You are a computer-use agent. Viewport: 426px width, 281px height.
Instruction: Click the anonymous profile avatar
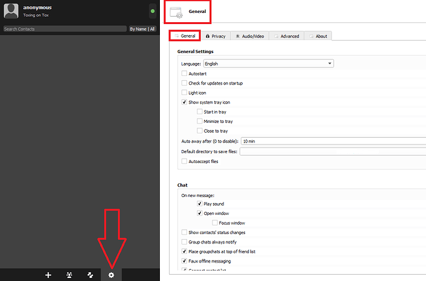[x=10, y=10]
